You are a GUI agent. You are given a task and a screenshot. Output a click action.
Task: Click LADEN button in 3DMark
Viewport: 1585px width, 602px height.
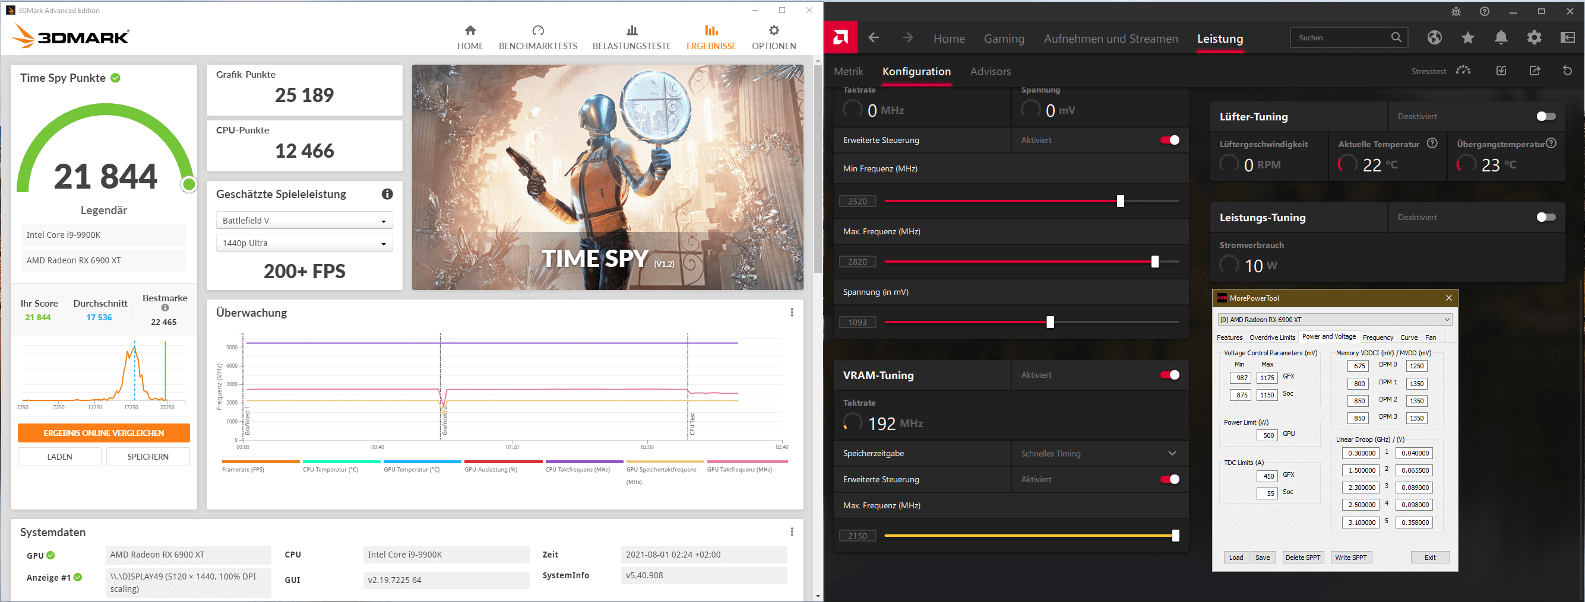[x=60, y=457]
